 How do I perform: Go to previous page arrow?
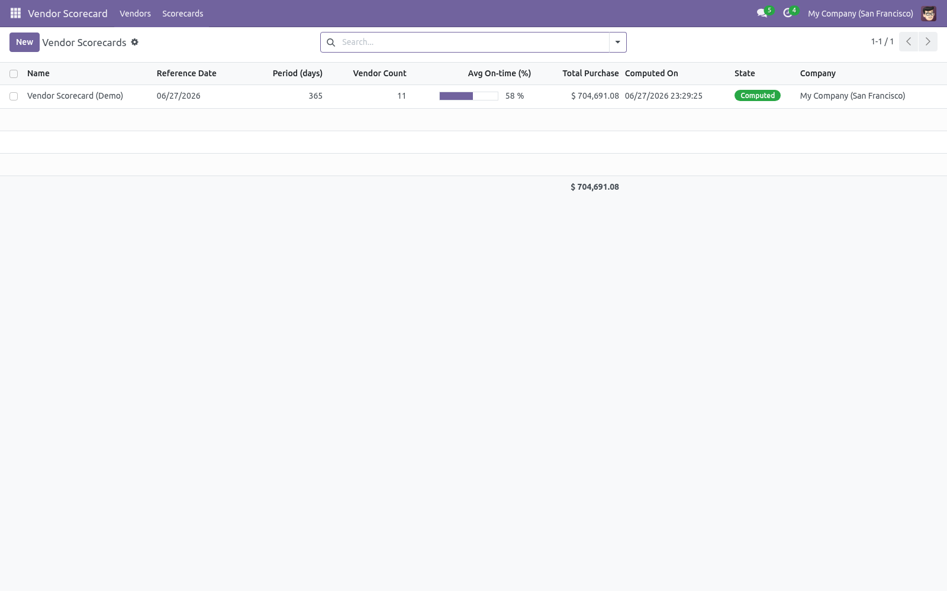click(x=909, y=41)
